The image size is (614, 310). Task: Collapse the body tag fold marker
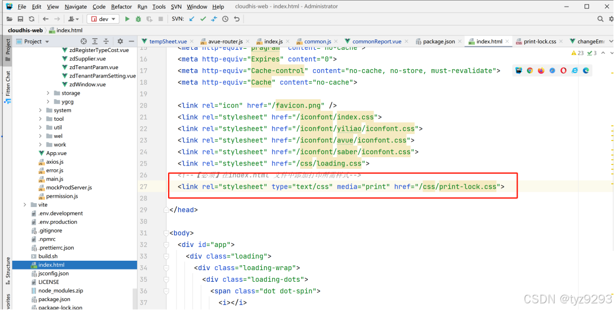[x=166, y=233]
